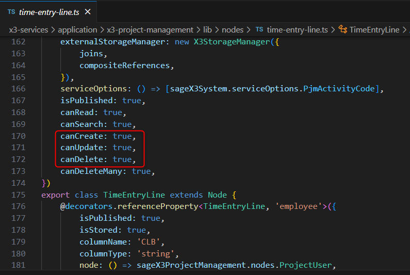Click the 'string' literal on line 180
This screenshot has width=410, height=275.
click(156, 254)
